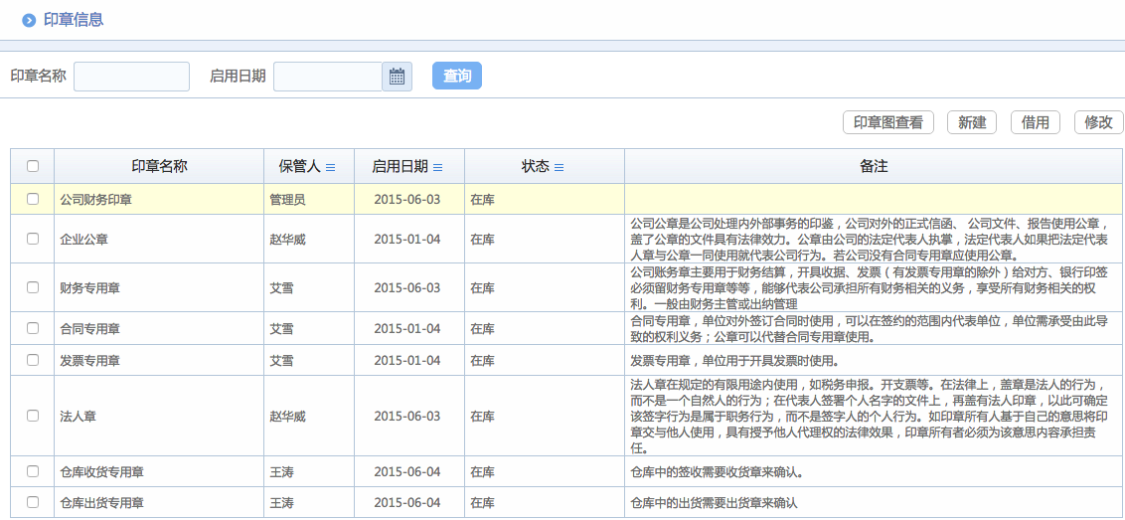Click into the 启用日期 date input field
The height and width of the screenshot is (520, 1125).
tap(328, 77)
